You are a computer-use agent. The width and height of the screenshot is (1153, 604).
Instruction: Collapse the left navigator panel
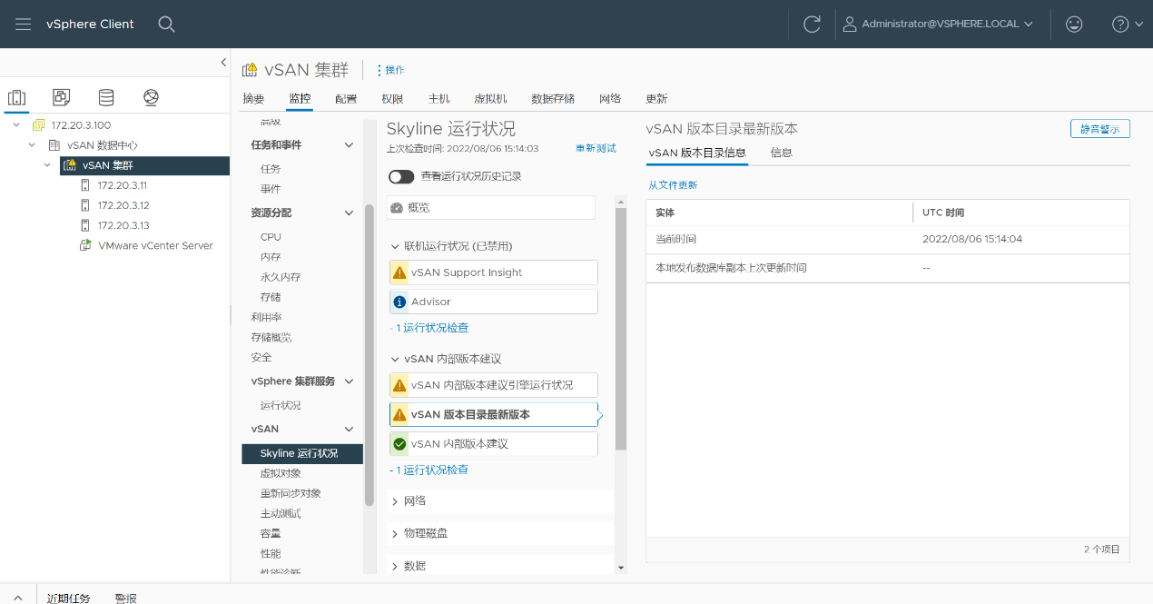(x=223, y=62)
